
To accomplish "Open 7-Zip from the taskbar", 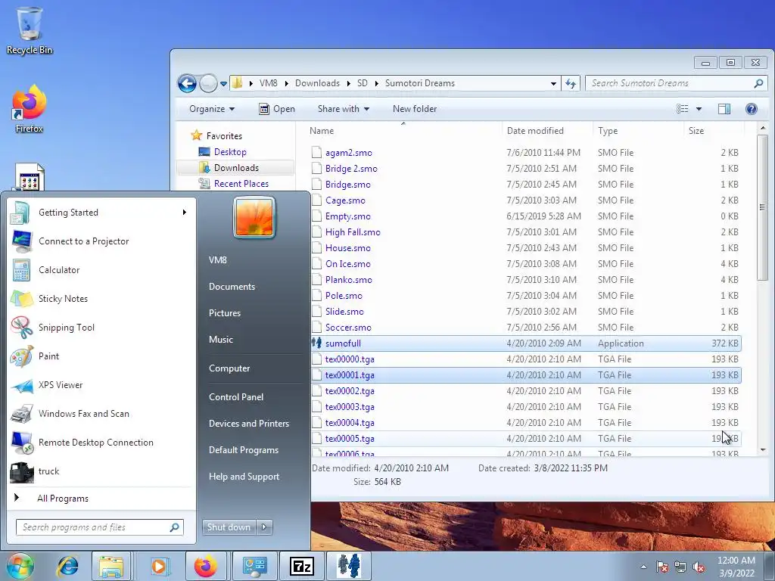I will (301, 566).
